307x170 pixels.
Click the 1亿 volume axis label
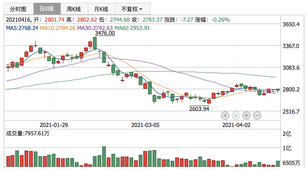[x=287, y=148]
